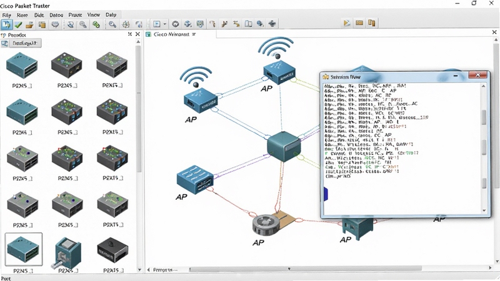Click the green checkmark toolbar icon
This screenshot has width=500, height=281.
click(x=19, y=24)
